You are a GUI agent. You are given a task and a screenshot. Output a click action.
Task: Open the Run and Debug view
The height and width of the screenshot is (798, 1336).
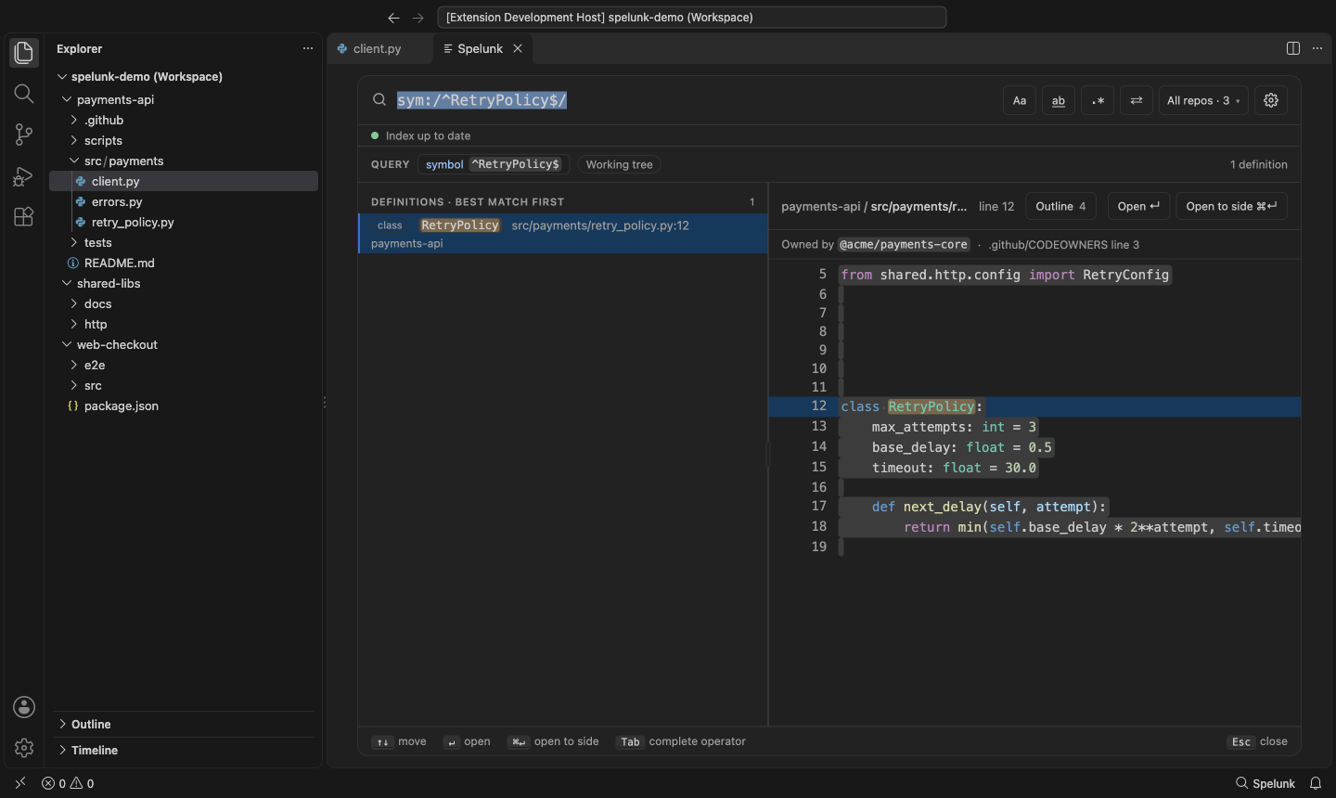(x=24, y=175)
